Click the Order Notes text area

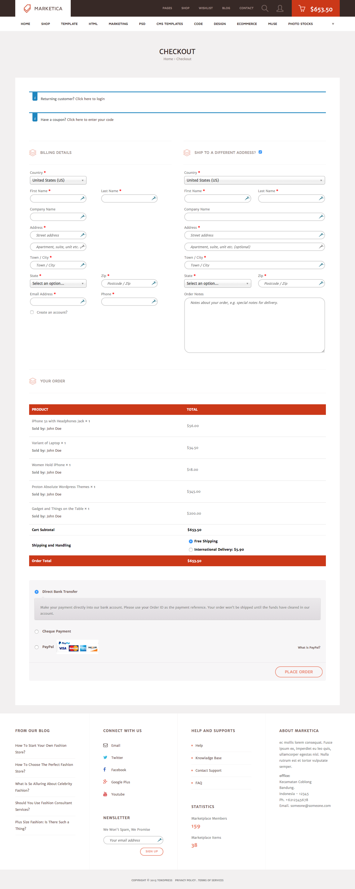pyautogui.click(x=254, y=325)
